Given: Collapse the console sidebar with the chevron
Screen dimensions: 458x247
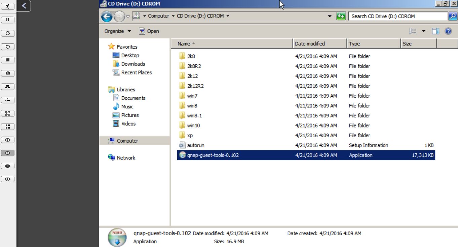Looking at the screenshot, I should pyautogui.click(x=24, y=5).
